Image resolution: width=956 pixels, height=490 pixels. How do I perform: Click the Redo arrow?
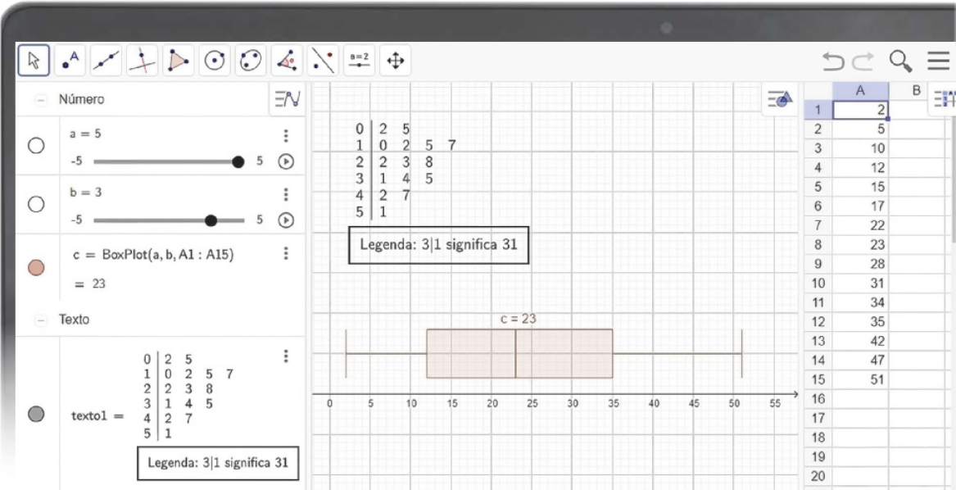(x=863, y=61)
